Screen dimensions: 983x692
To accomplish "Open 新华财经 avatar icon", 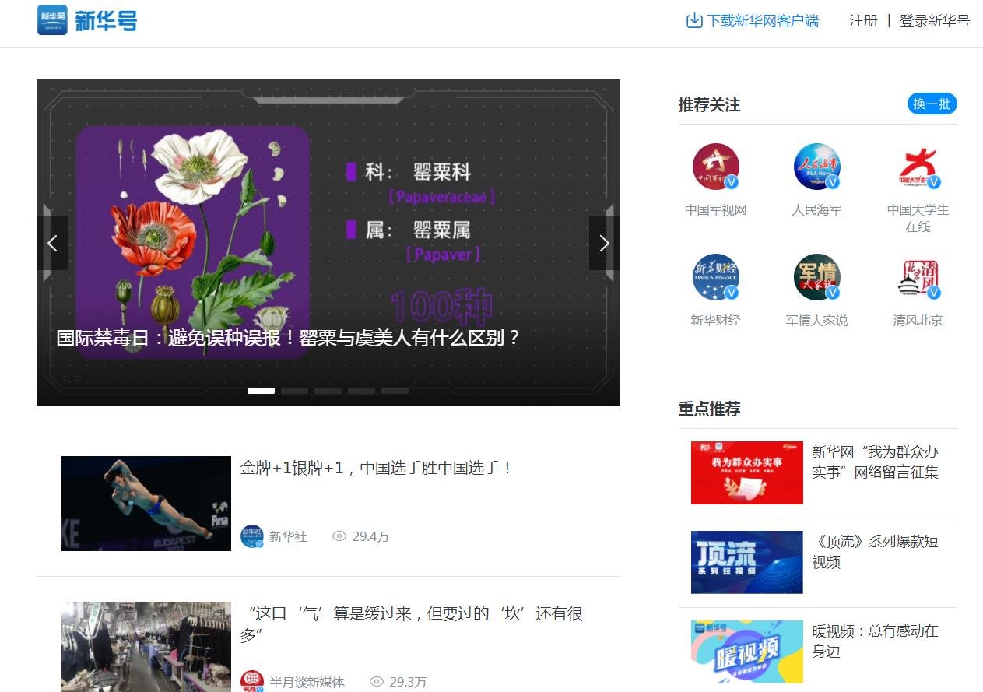I will [715, 277].
